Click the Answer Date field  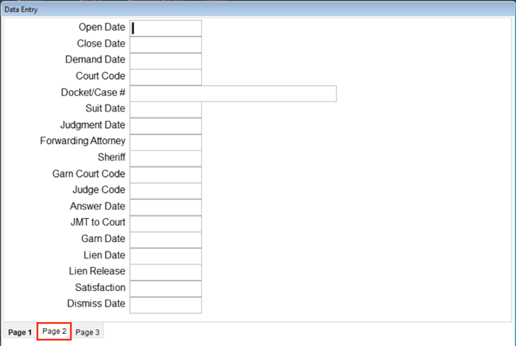coord(165,207)
